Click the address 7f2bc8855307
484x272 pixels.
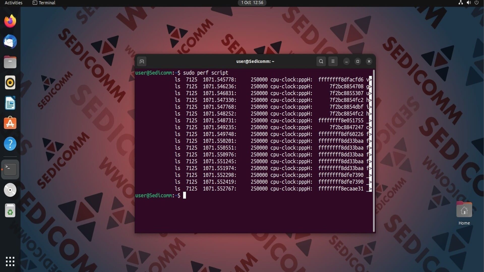(x=347, y=93)
